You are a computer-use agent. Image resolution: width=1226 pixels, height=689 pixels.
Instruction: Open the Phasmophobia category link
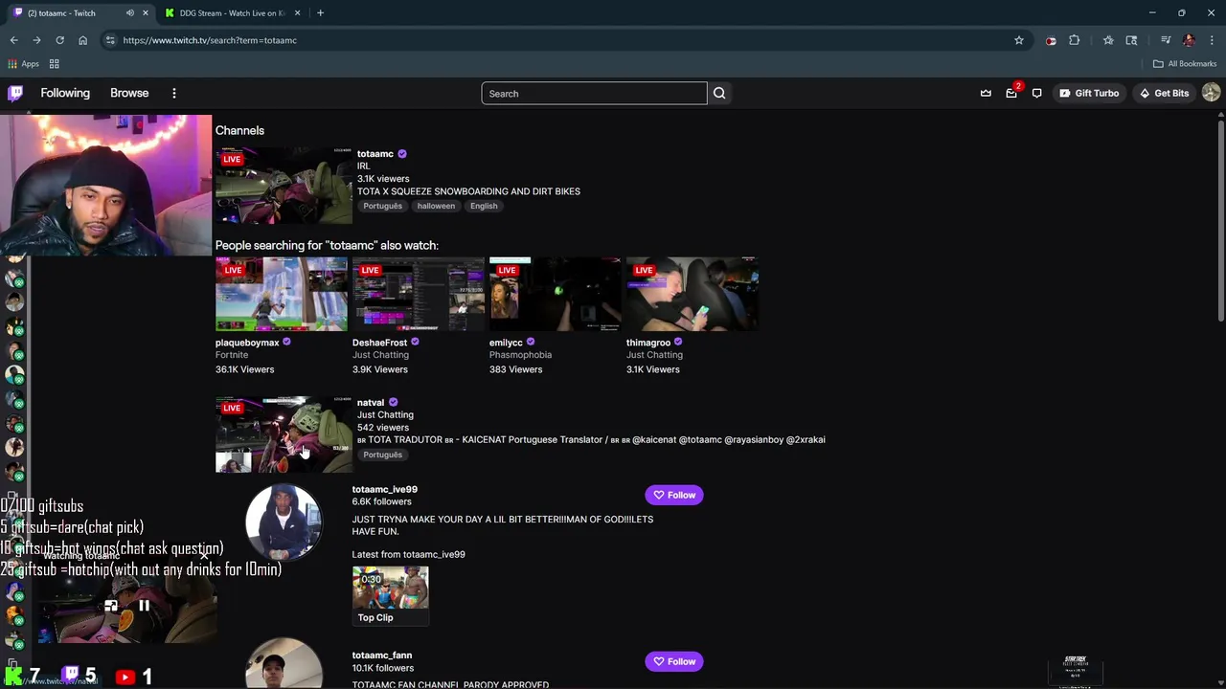point(520,355)
